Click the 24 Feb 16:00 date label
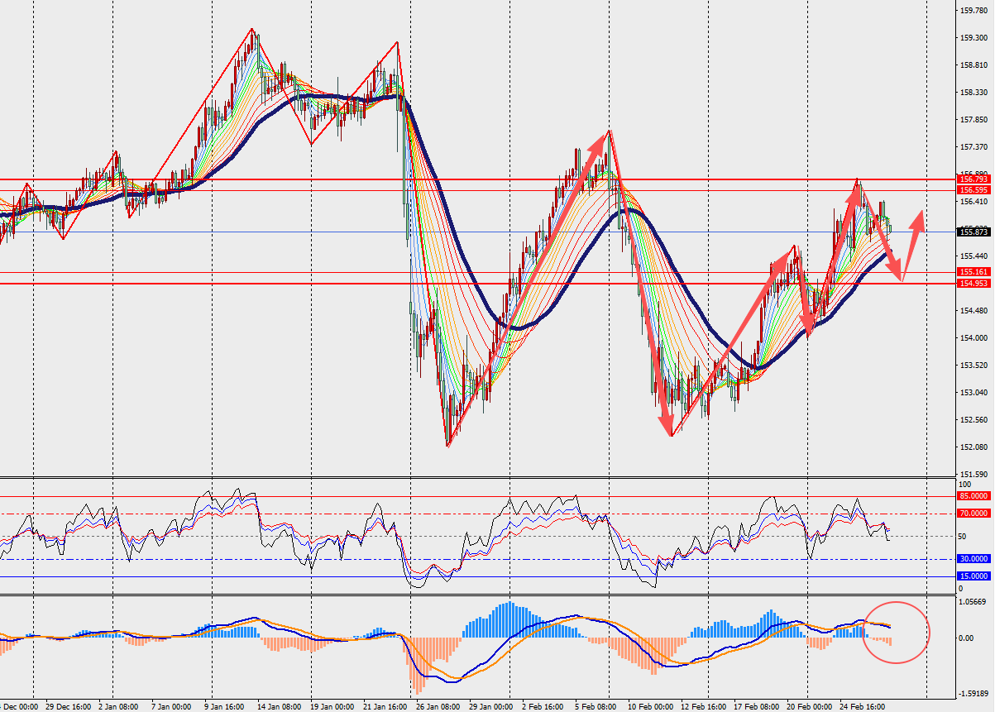 pyautogui.click(x=862, y=707)
